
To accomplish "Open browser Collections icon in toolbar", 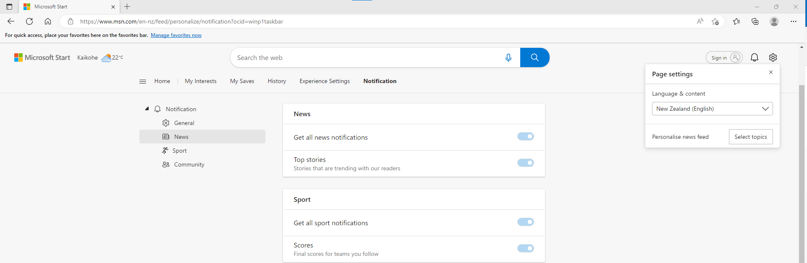I will [x=755, y=21].
